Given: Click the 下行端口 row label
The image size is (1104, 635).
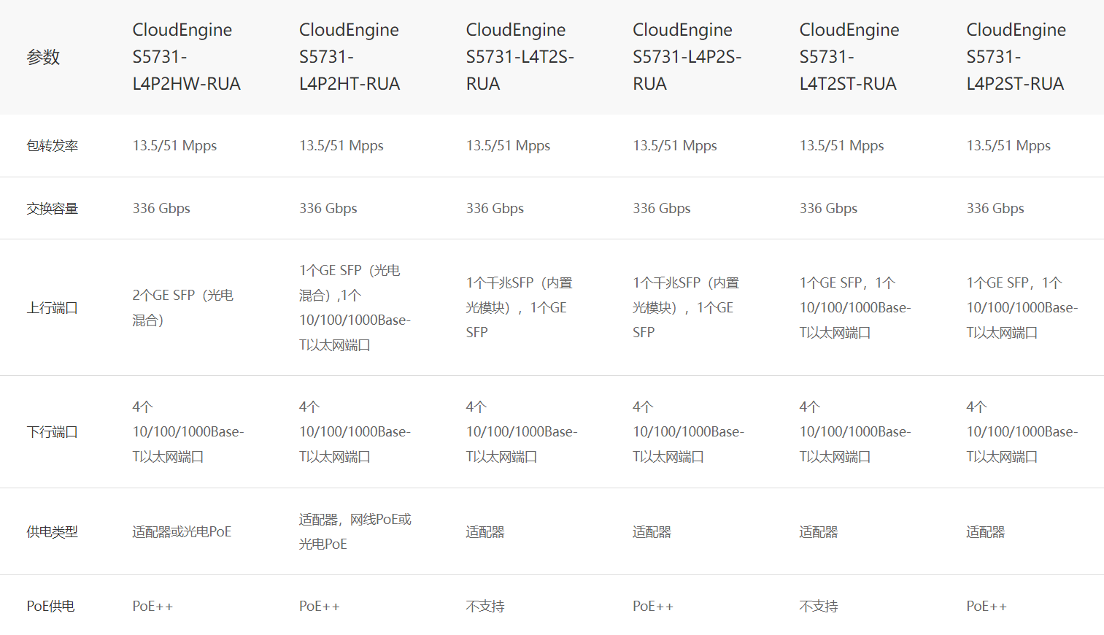Looking at the screenshot, I should (x=52, y=432).
